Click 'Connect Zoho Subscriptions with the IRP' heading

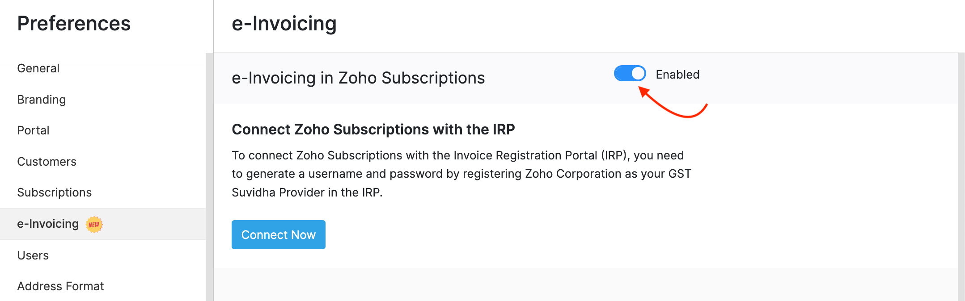[x=373, y=130]
